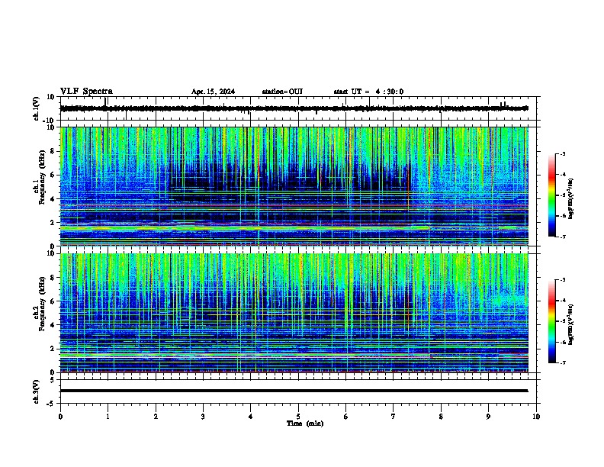Click the log(PSD) label beside ch.2 color bar
This screenshot has height=467, width=604.
click(571, 324)
